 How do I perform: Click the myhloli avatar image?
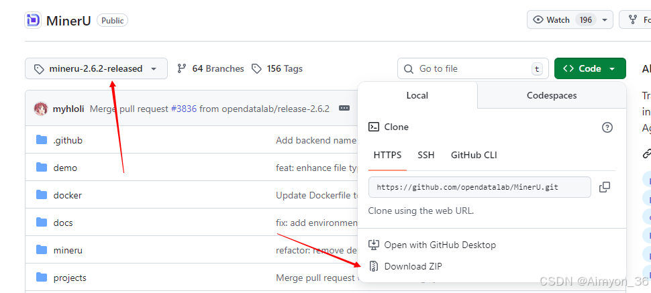40,109
